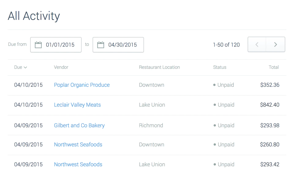This screenshot has width=294, height=172.
Task: Click the calendar icon in end date field
Action: [100, 45]
